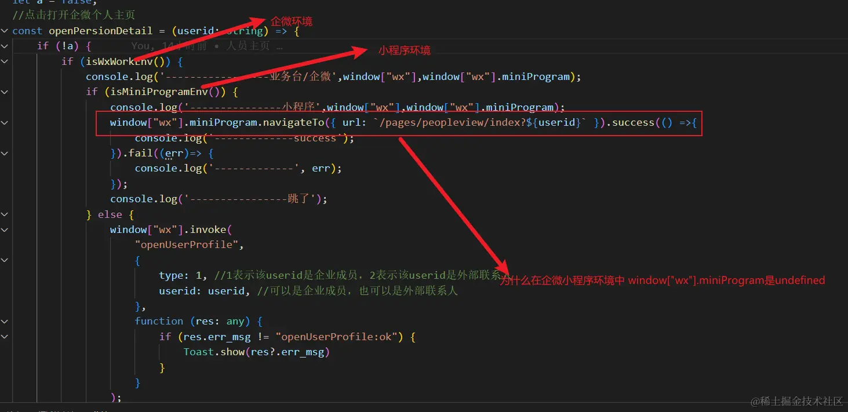Click the console.log '跳了' line
848x412 pixels.
[219, 199]
